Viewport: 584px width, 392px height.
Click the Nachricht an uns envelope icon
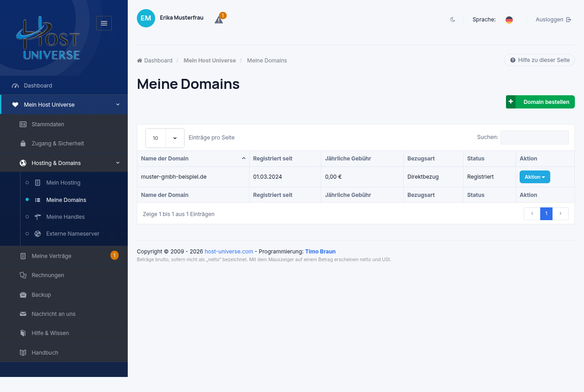[23, 314]
